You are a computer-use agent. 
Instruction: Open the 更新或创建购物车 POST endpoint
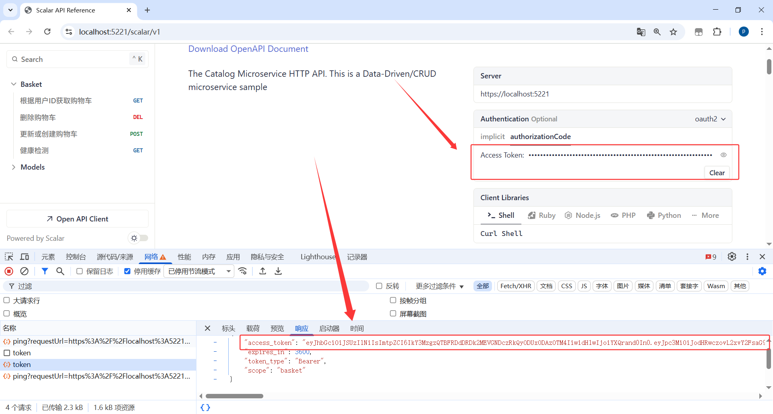coord(81,134)
